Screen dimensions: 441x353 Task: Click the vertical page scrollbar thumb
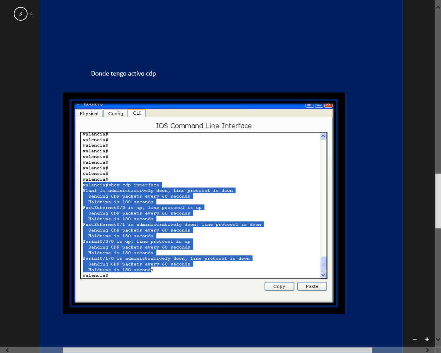click(438, 201)
